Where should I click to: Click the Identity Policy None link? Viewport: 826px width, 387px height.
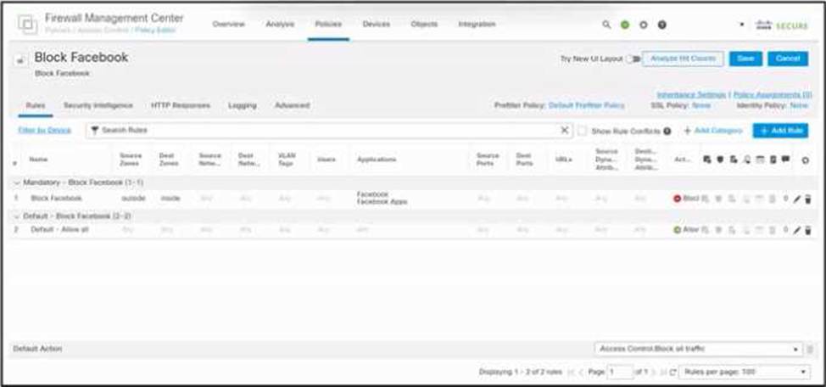(799, 105)
